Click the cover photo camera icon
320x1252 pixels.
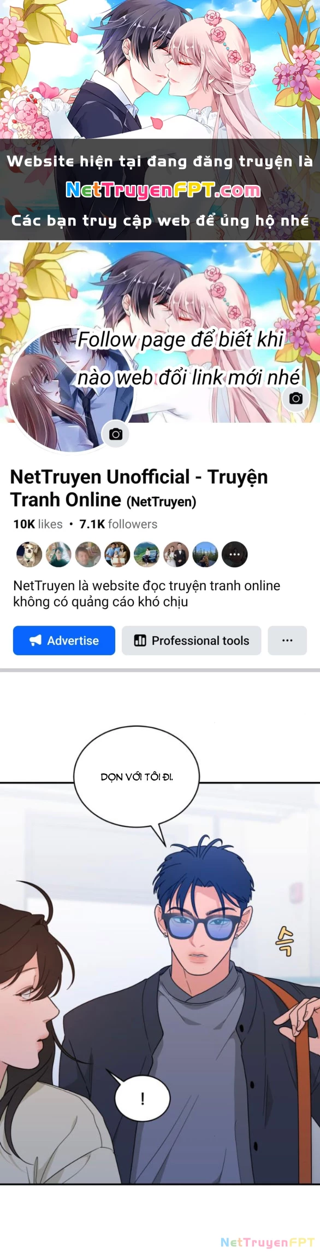[295, 398]
